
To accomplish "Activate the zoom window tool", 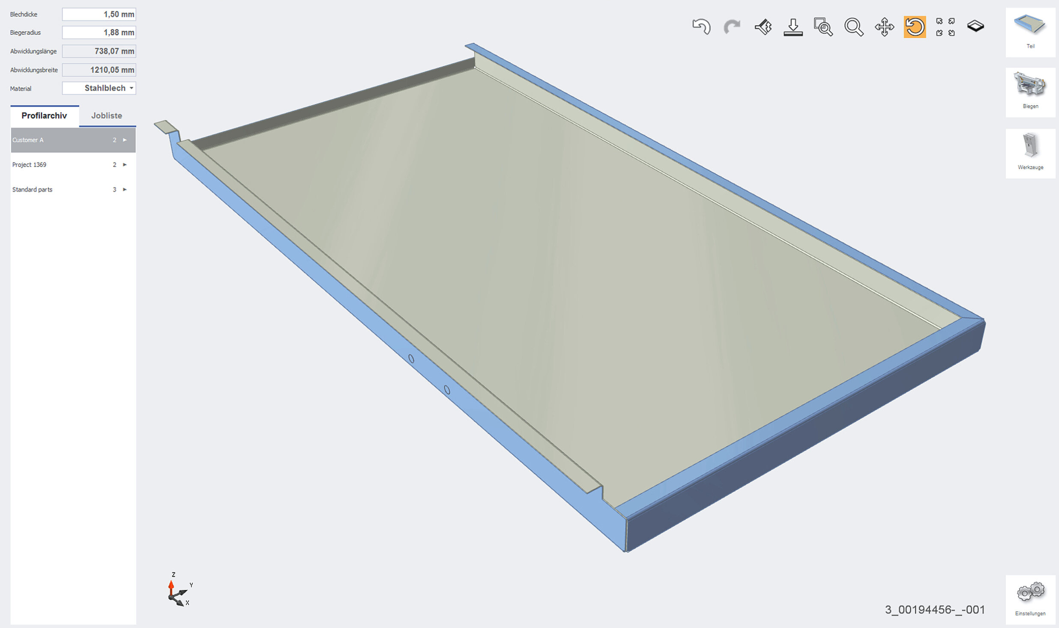I will coord(823,27).
